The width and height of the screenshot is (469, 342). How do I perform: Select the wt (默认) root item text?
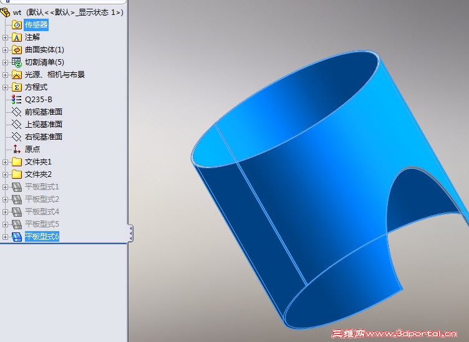(68, 12)
